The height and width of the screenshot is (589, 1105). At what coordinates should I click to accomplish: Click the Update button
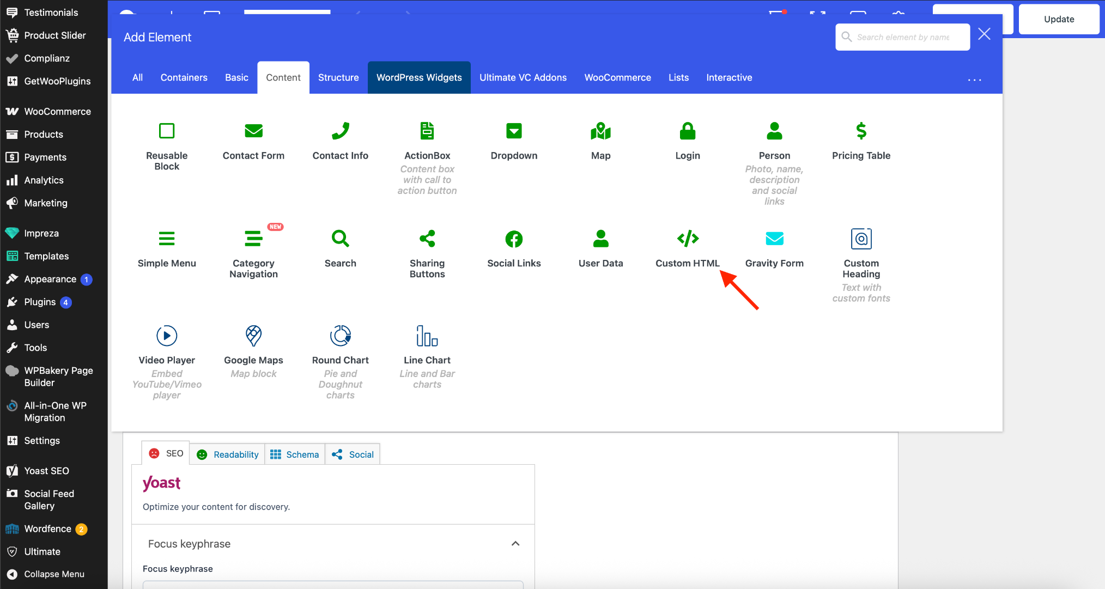(x=1059, y=19)
